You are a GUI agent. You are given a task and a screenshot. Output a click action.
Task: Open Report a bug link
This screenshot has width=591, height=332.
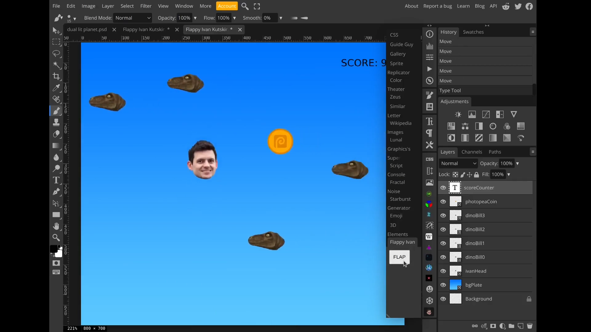click(438, 6)
